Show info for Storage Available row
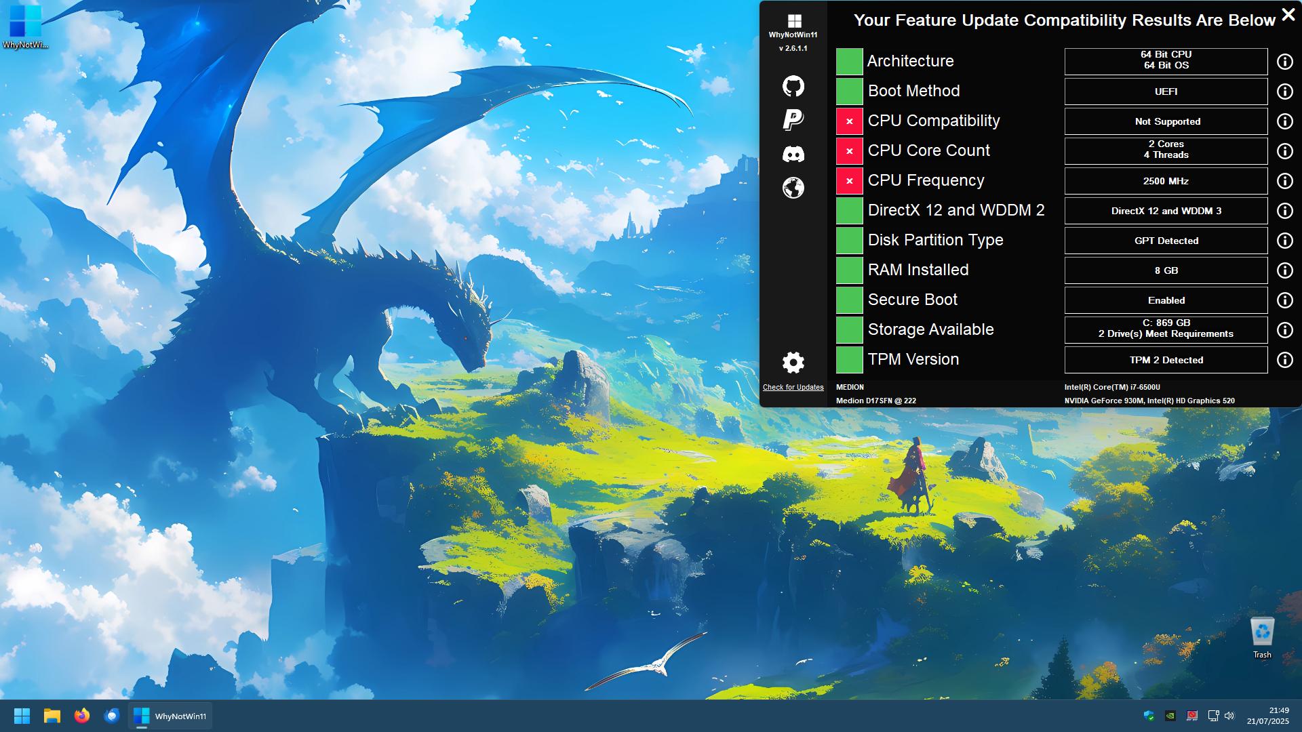Screen dimensions: 1302x732 coord(1284,330)
